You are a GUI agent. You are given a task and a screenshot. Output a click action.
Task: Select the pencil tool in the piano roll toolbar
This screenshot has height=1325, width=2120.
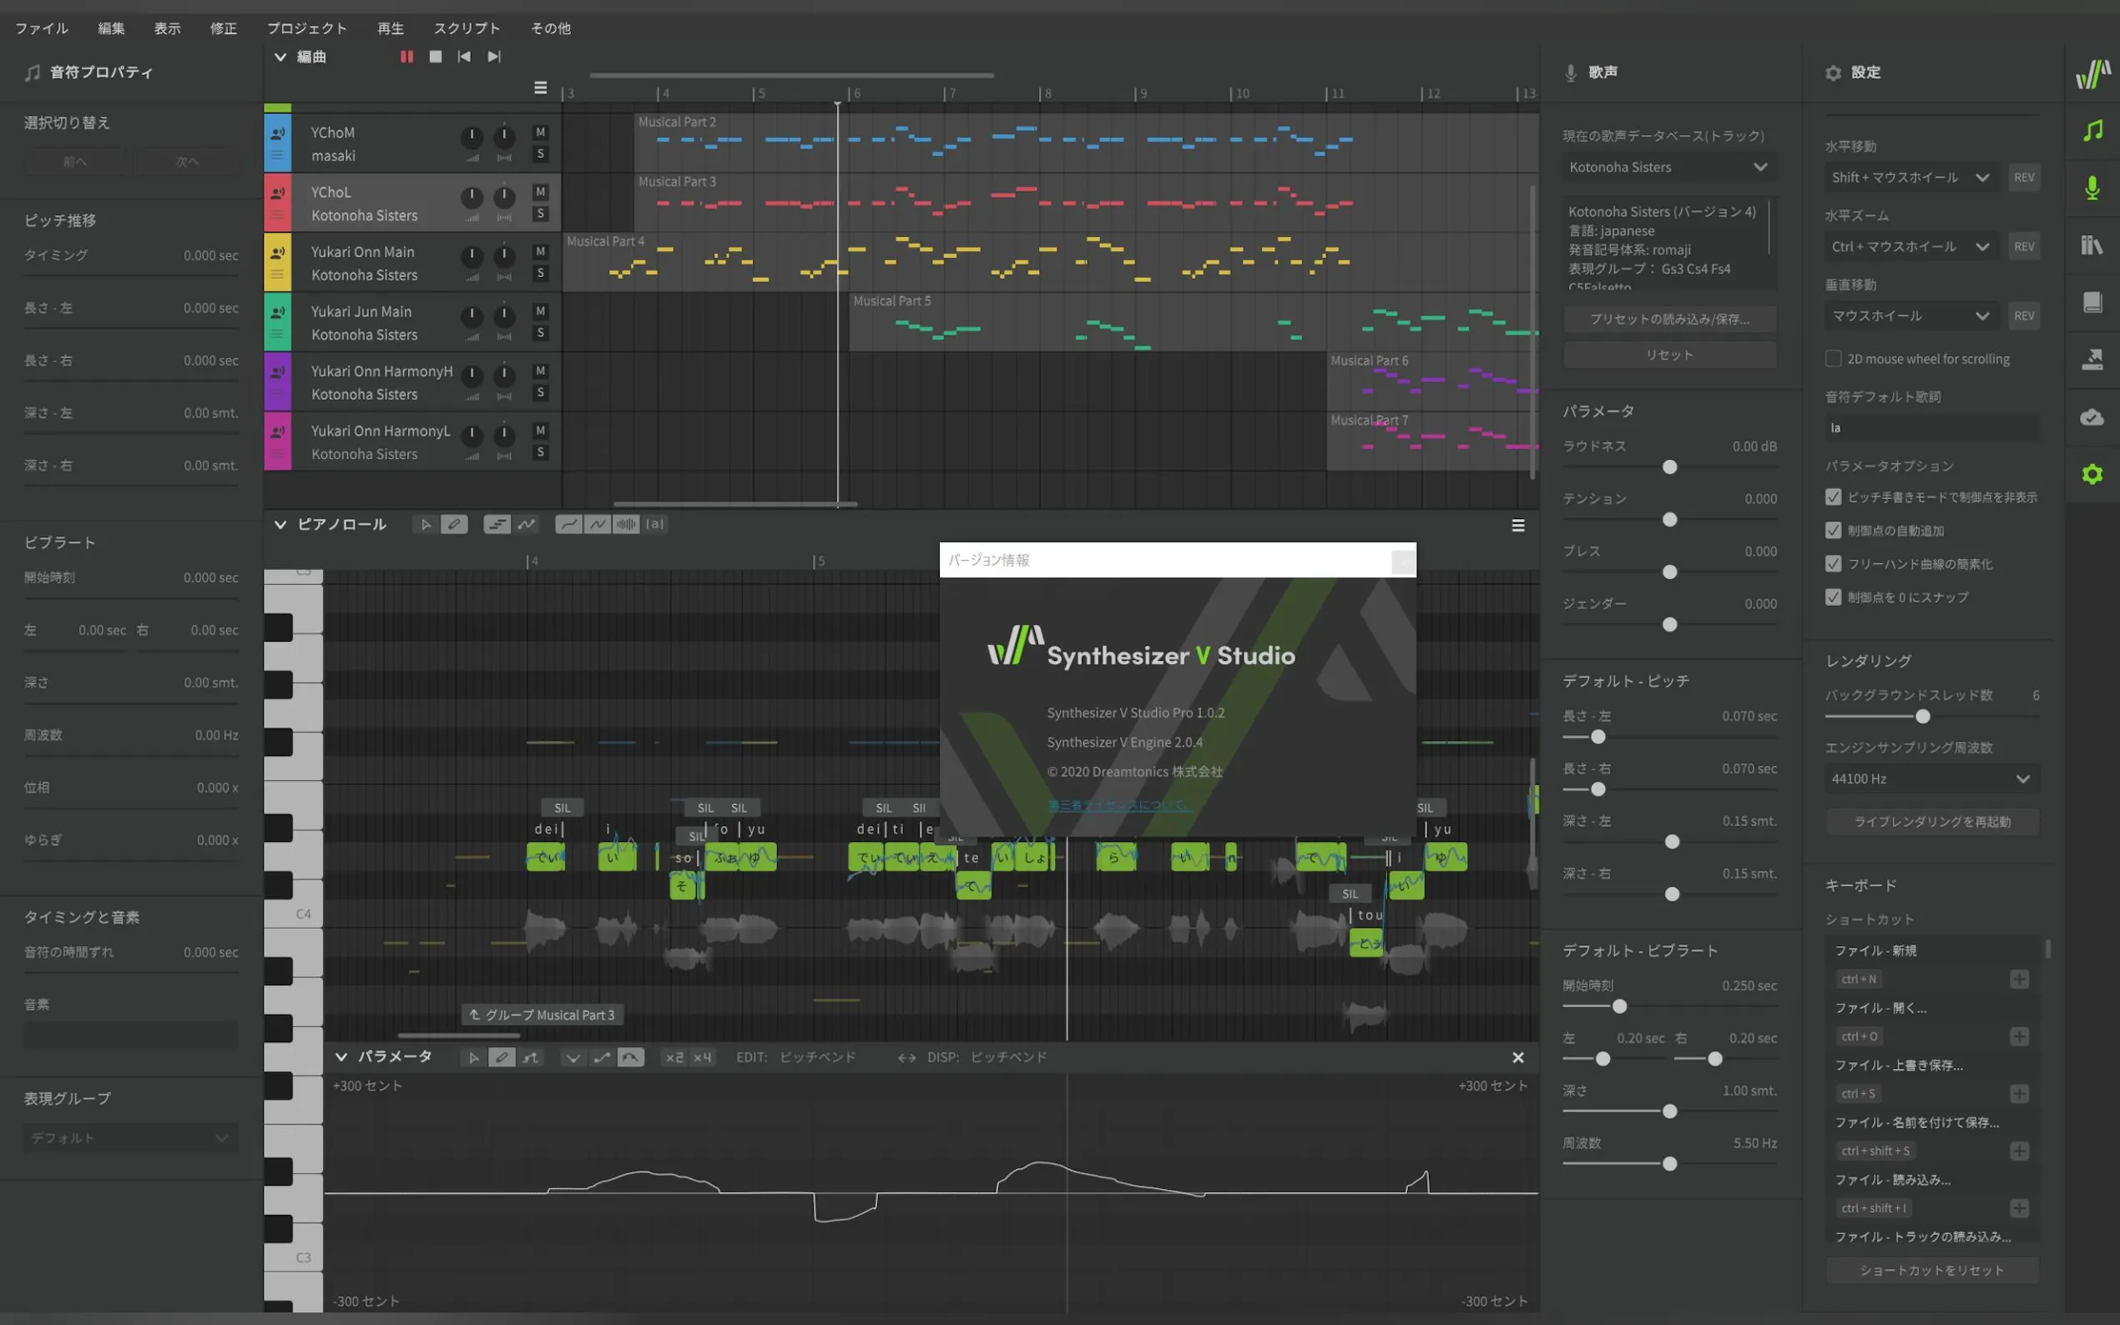[454, 524]
